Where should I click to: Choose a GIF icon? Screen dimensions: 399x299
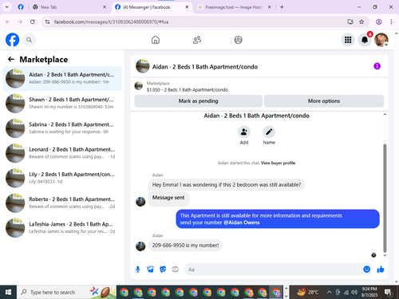pyautogui.click(x=175, y=269)
